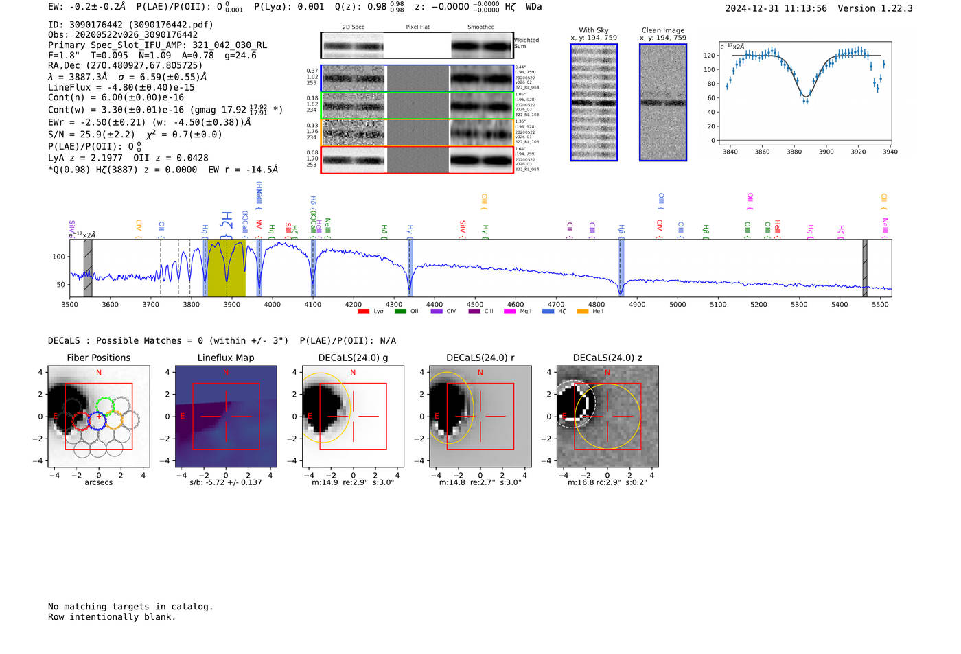Screen dimensions: 961x654
Task: Open the Fiber Positions panel image
Action: coord(99,417)
